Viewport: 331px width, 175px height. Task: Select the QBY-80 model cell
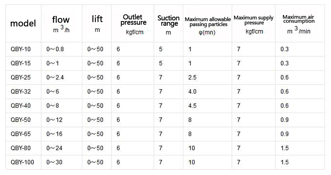tap(21, 148)
